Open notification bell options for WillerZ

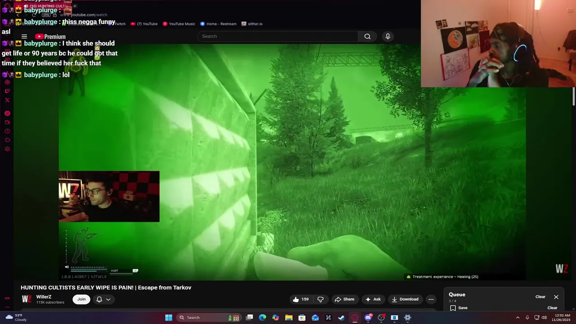(x=103, y=299)
